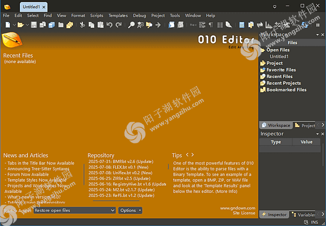Image resolution: width=326 pixels, height=226 pixels.
Task: Click the Copy toolbar icon
Action: [x=91, y=25]
